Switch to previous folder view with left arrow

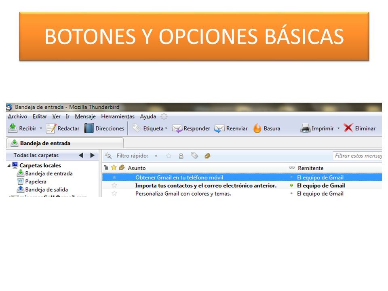[x=81, y=155]
